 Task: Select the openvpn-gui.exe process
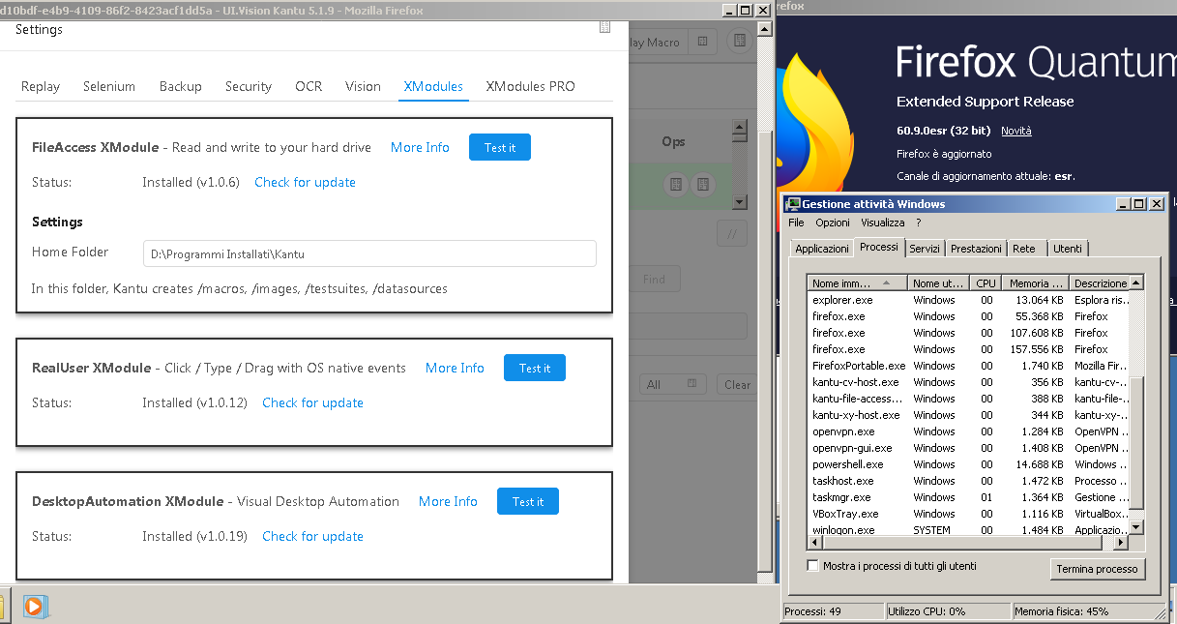[x=969, y=448]
